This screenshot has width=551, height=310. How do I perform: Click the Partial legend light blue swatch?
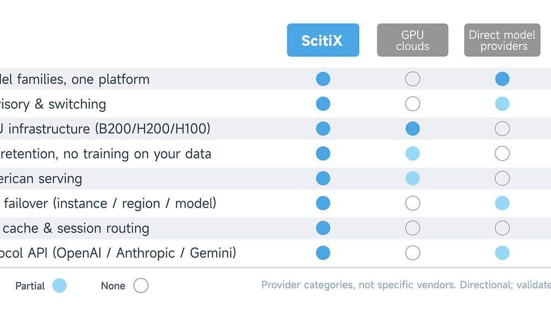coord(60,286)
